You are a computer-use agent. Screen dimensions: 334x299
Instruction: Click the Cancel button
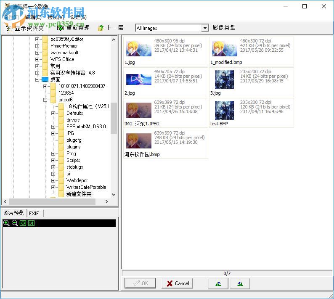177,283
